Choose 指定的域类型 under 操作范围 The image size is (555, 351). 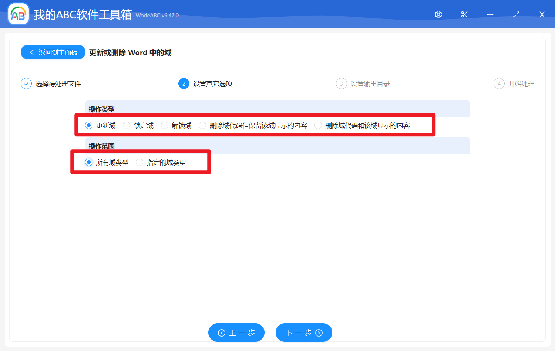click(139, 162)
